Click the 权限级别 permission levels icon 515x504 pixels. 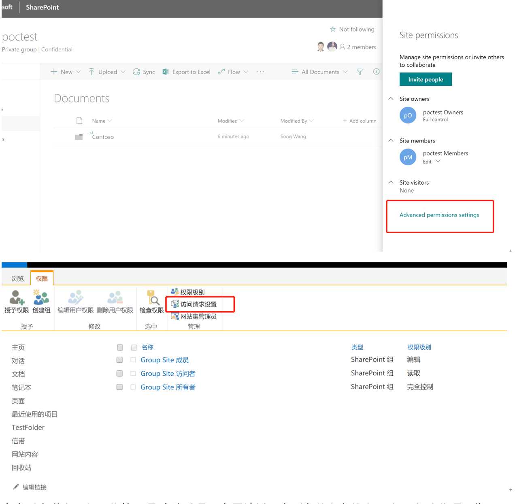[x=175, y=291]
